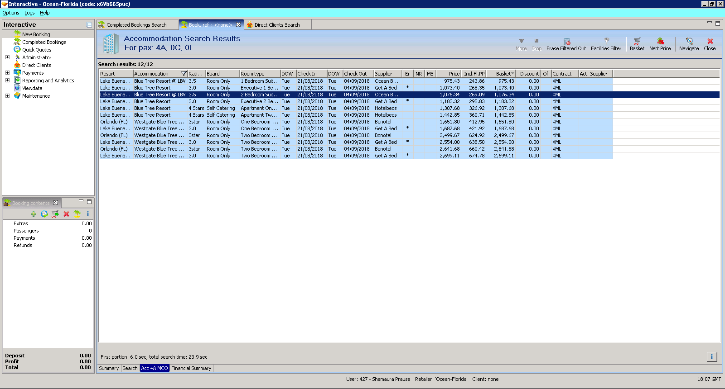Image resolution: width=725 pixels, height=389 pixels.
Task: Click the green plus icon in Booking contents
Action: pos(34,214)
